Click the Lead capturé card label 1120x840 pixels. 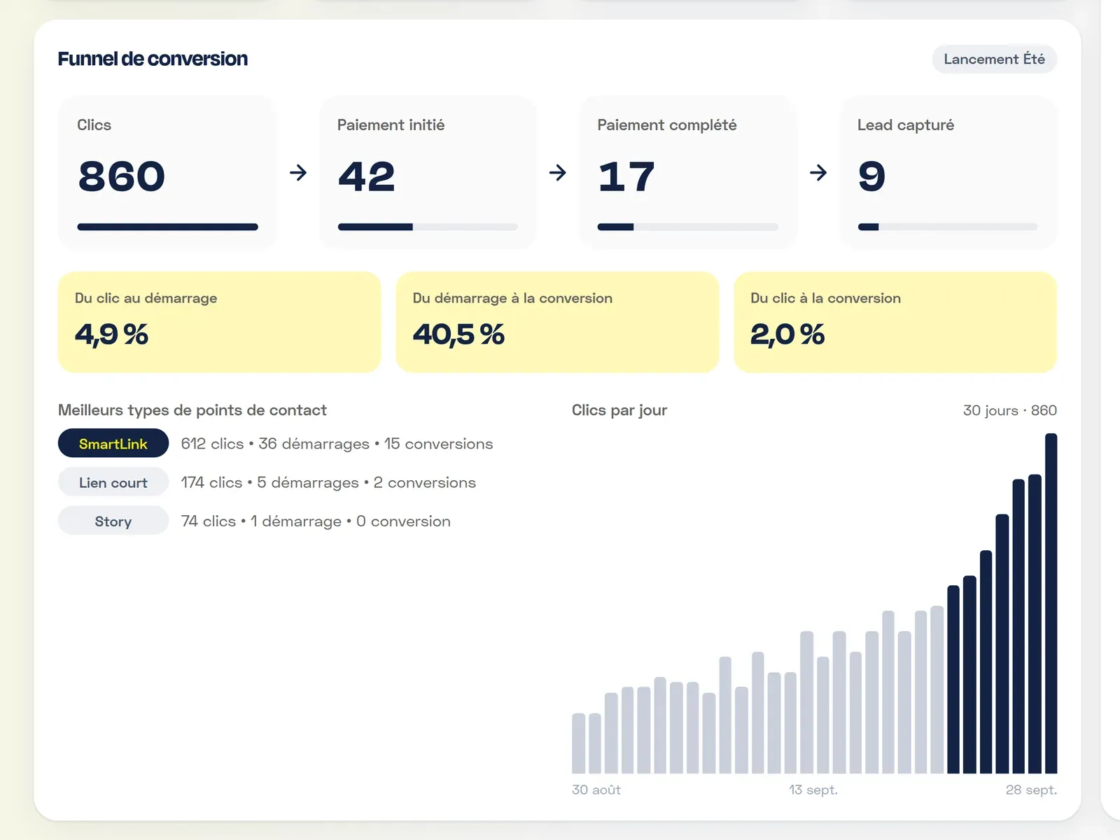(906, 125)
